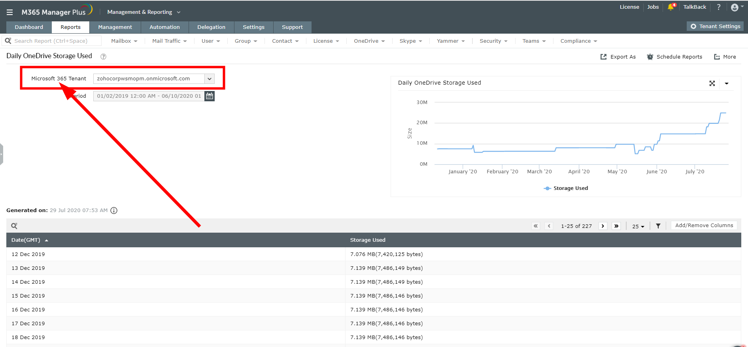Click the top License link
748x347 pixels.
tap(629, 7)
